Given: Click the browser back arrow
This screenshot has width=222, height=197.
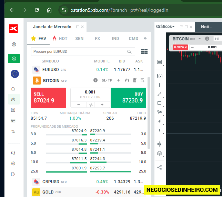Looking at the screenshot, I should (12, 10).
